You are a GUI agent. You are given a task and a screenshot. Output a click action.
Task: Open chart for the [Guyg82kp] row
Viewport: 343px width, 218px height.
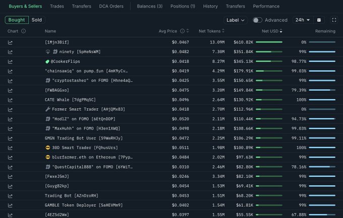point(10,186)
